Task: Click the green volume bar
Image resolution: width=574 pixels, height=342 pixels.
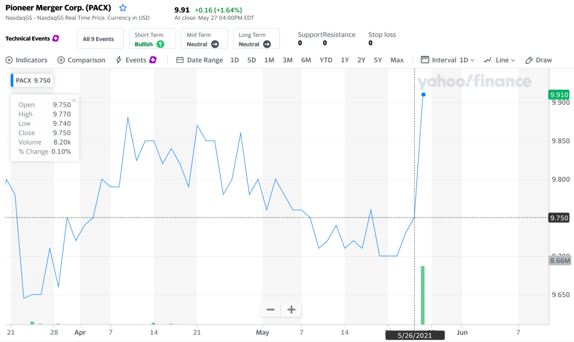Action: pyautogui.click(x=423, y=294)
